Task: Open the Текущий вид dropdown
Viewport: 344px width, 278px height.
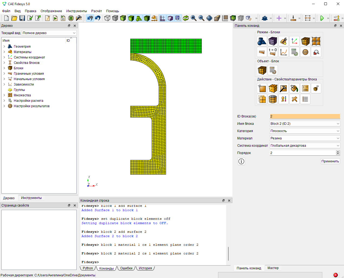Action: pyautogui.click(x=49, y=33)
